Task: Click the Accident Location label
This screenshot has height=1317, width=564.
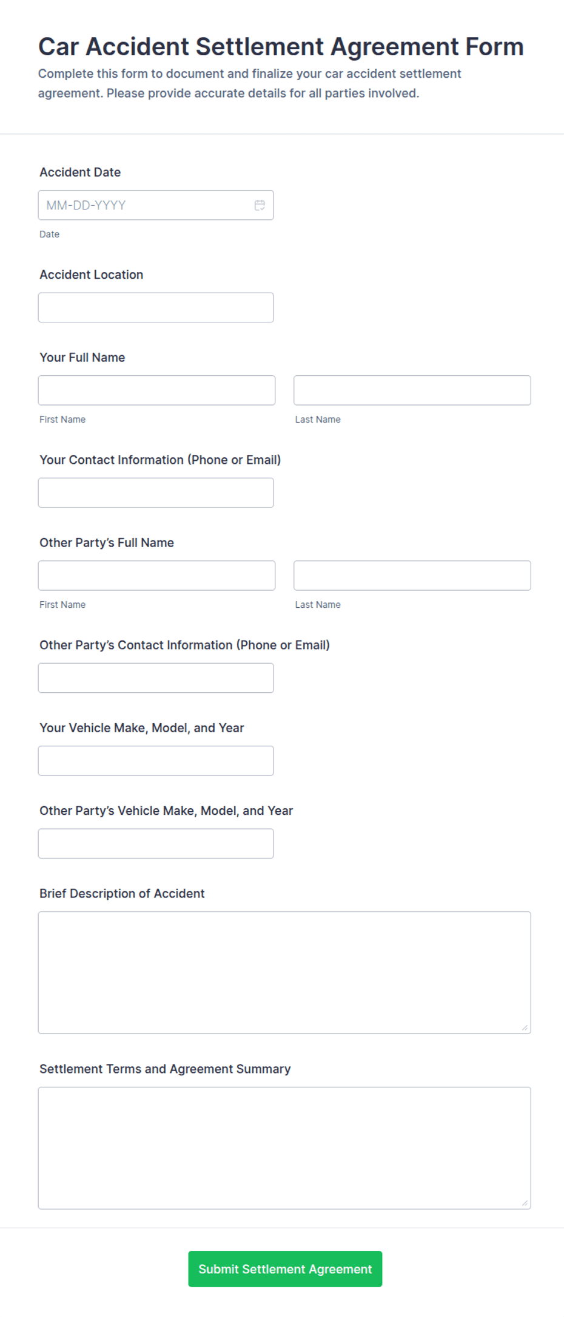Action: (92, 275)
